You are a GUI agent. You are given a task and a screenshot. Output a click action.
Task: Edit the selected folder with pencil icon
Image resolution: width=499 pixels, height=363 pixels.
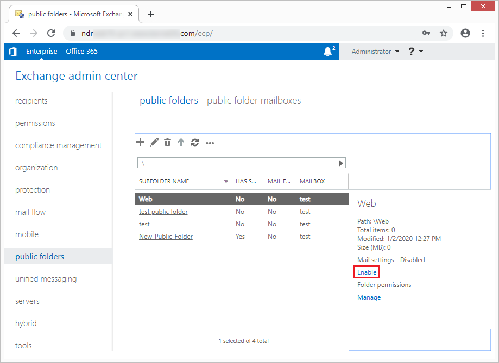[x=154, y=142]
